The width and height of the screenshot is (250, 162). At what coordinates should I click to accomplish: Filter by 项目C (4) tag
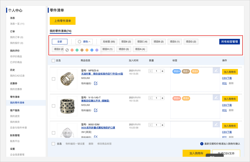pyautogui.click(x=142, y=42)
